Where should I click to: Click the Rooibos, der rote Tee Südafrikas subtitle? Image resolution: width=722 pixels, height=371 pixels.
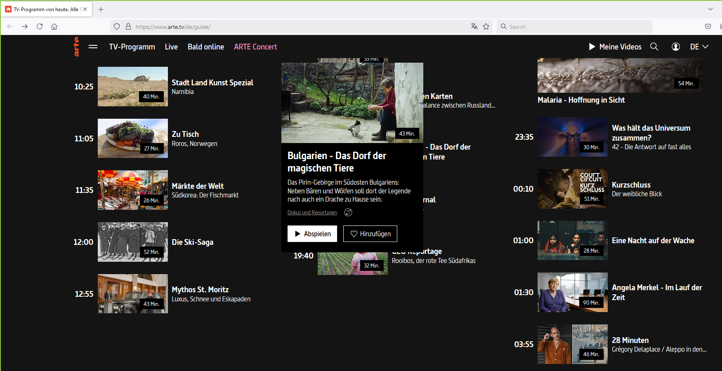tap(434, 261)
